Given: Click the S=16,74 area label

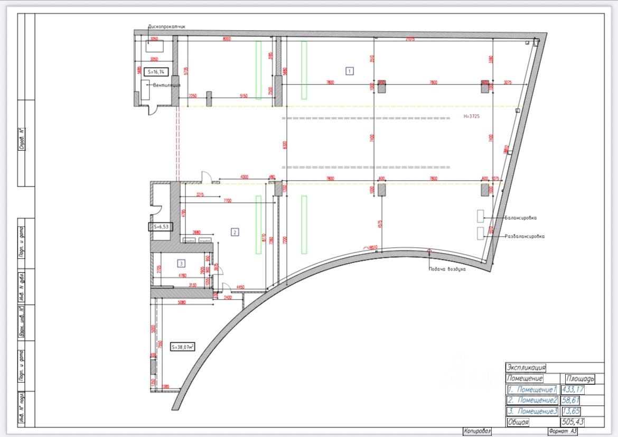Looking at the screenshot, I should point(156,72).
